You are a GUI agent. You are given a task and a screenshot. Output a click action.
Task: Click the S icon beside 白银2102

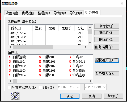coord(10,66)
